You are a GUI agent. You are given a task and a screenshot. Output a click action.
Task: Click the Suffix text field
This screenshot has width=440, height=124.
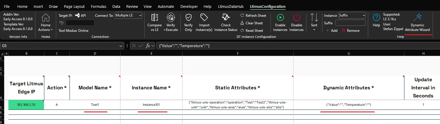point(350,23)
